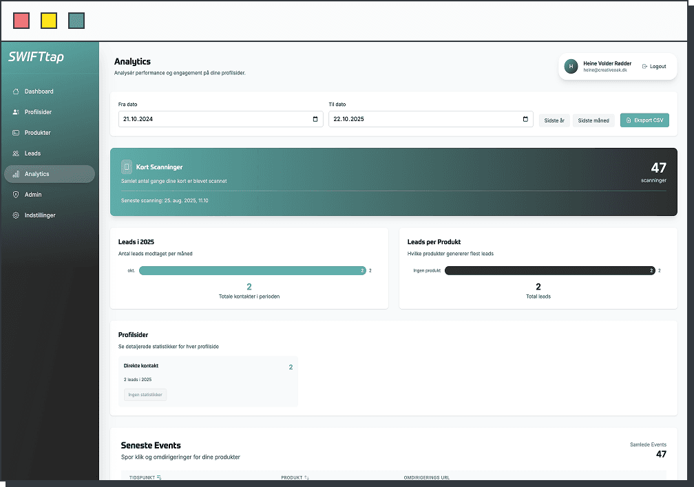Click the user avatar with letter H
694x487 pixels.
pyautogui.click(x=570, y=66)
